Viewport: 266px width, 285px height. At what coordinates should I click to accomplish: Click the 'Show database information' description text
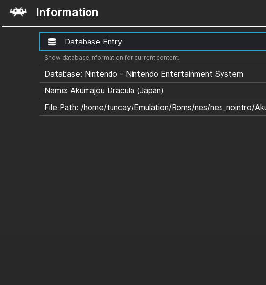tap(112, 58)
